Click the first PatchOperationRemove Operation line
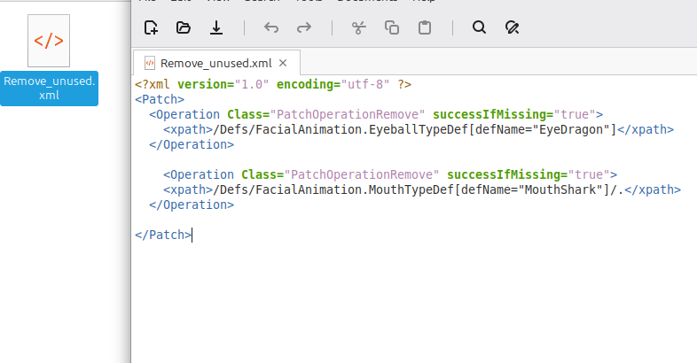The height and width of the screenshot is (363, 697). tap(376, 114)
